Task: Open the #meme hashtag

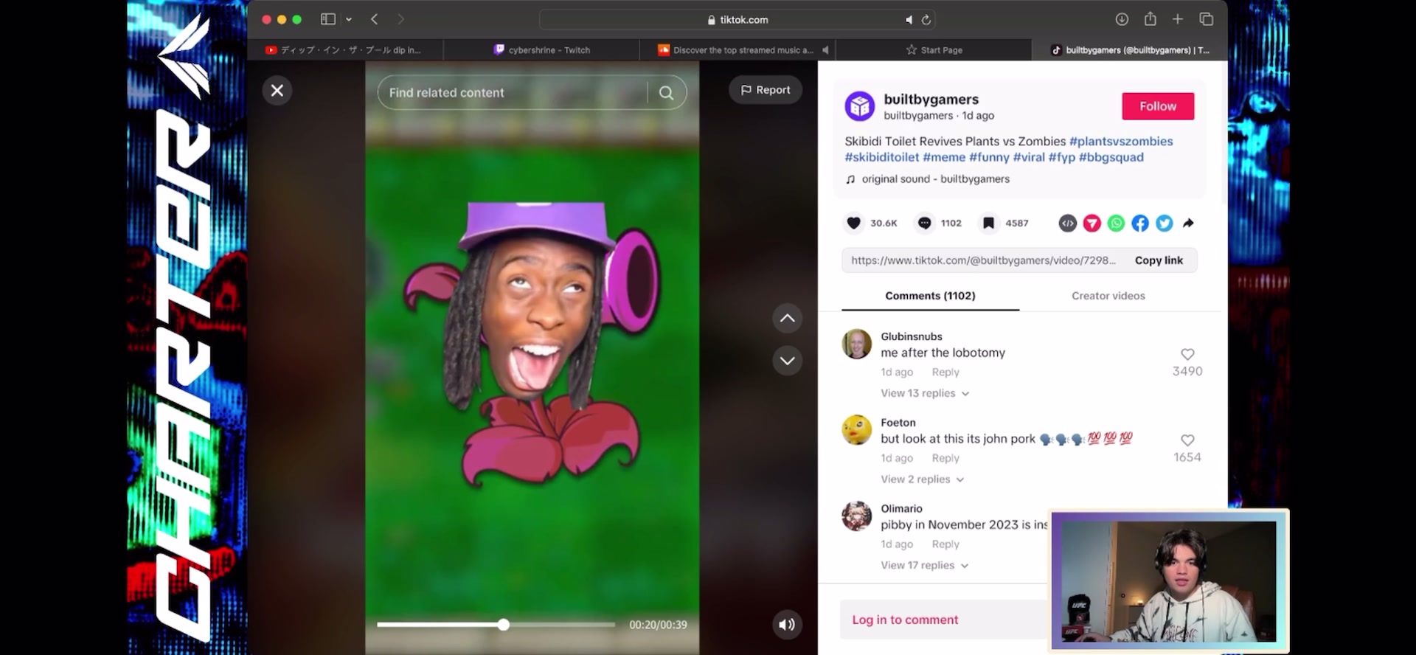Action: click(x=944, y=157)
